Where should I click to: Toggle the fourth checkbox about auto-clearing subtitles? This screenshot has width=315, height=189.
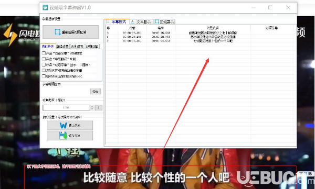[x=44, y=70]
